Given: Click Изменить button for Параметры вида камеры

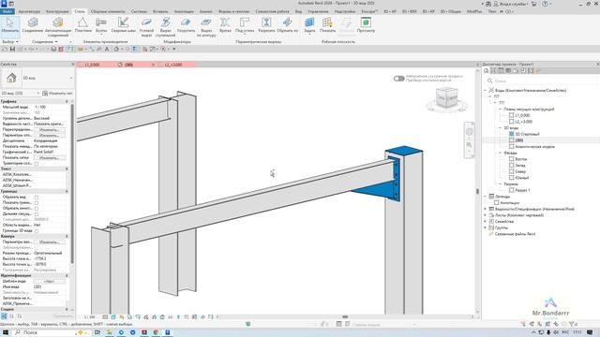Looking at the screenshot, I should coord(50,242).
